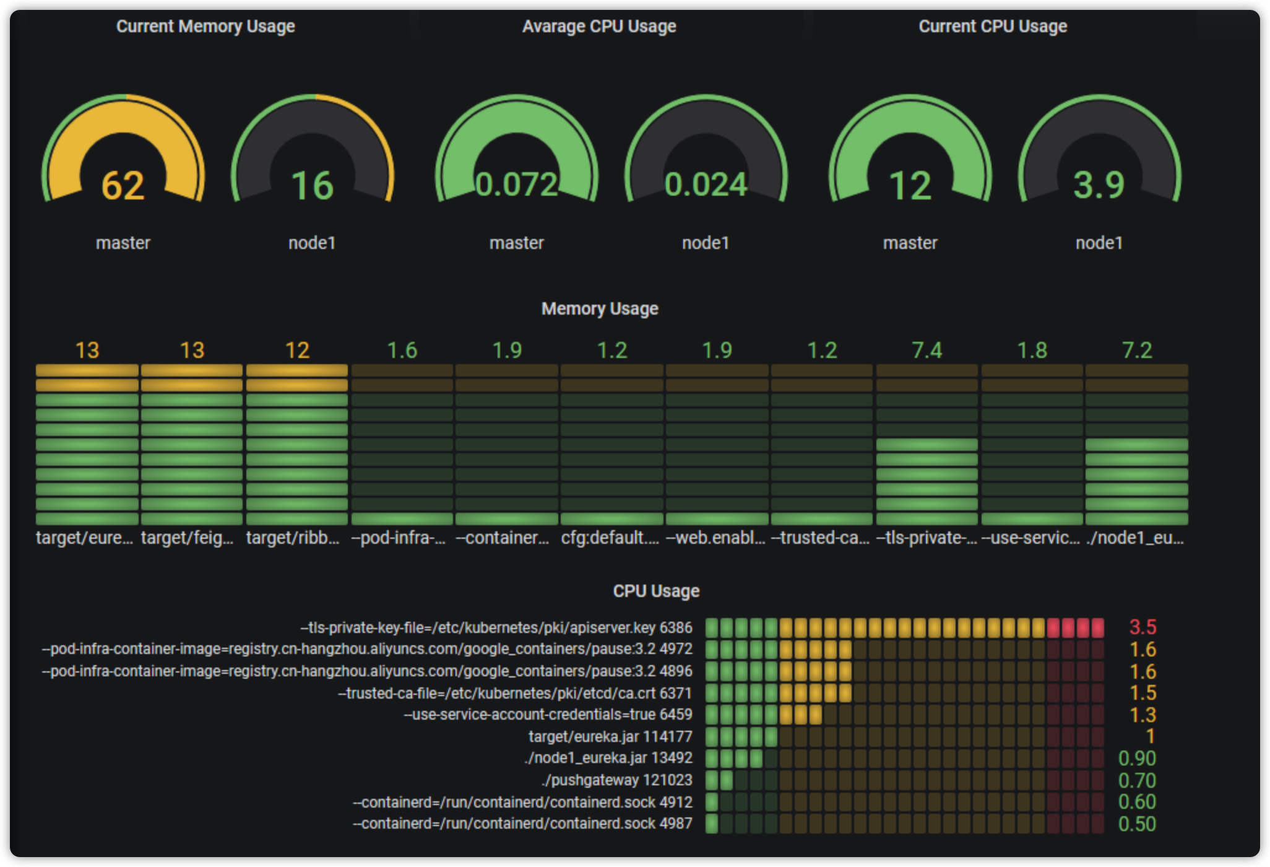
Task: Click the 1.8 value above --use-servic bar
Action: click(1032, 351)
